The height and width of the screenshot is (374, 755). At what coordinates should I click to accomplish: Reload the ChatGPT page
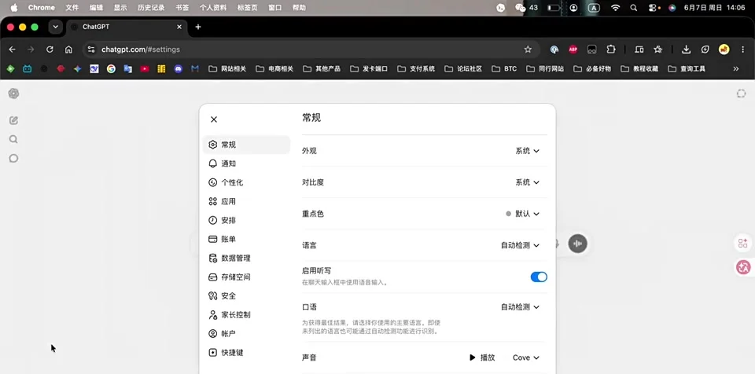(x=50, y=49)
